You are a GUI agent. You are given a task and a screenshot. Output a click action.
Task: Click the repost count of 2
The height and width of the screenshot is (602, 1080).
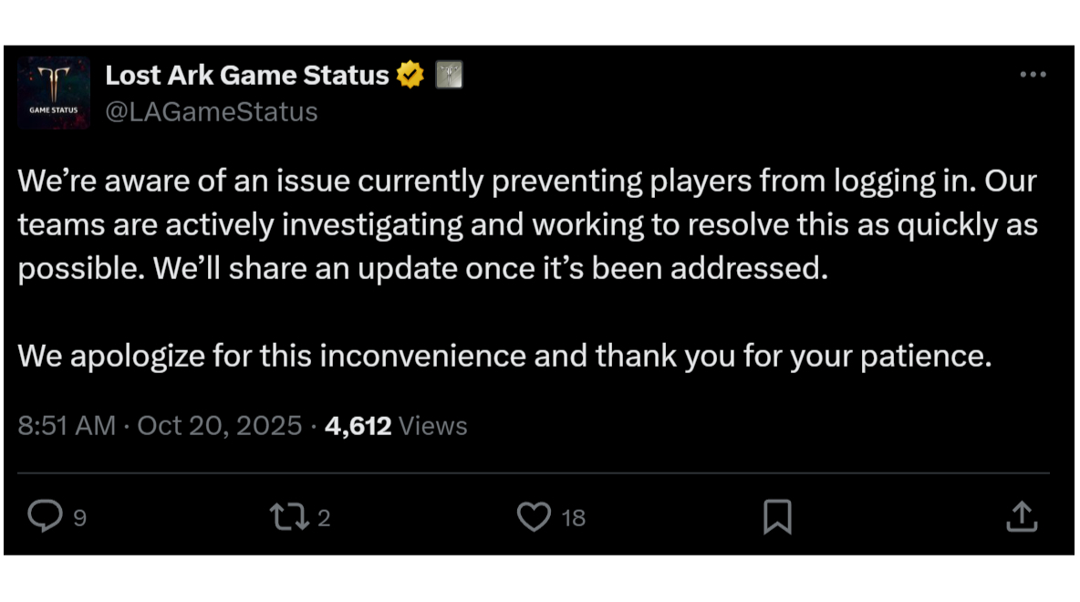pyautogui.click(x=324, y=518)
